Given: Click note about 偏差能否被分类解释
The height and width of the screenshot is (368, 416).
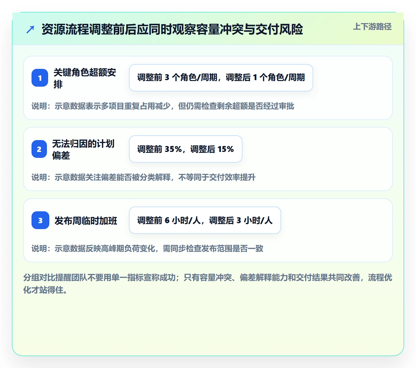Looking at the screenshot, I should (144, 177).
